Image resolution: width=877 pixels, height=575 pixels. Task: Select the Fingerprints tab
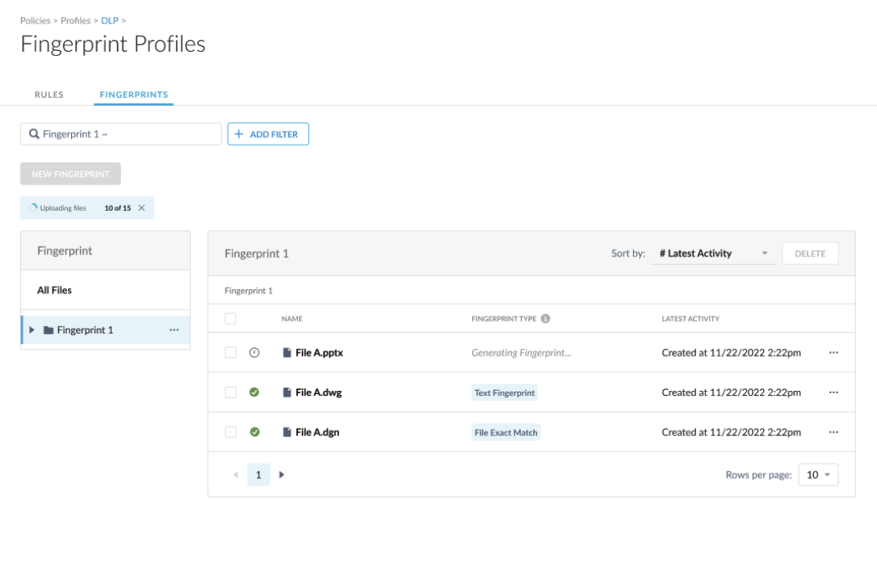coord(134,94)
